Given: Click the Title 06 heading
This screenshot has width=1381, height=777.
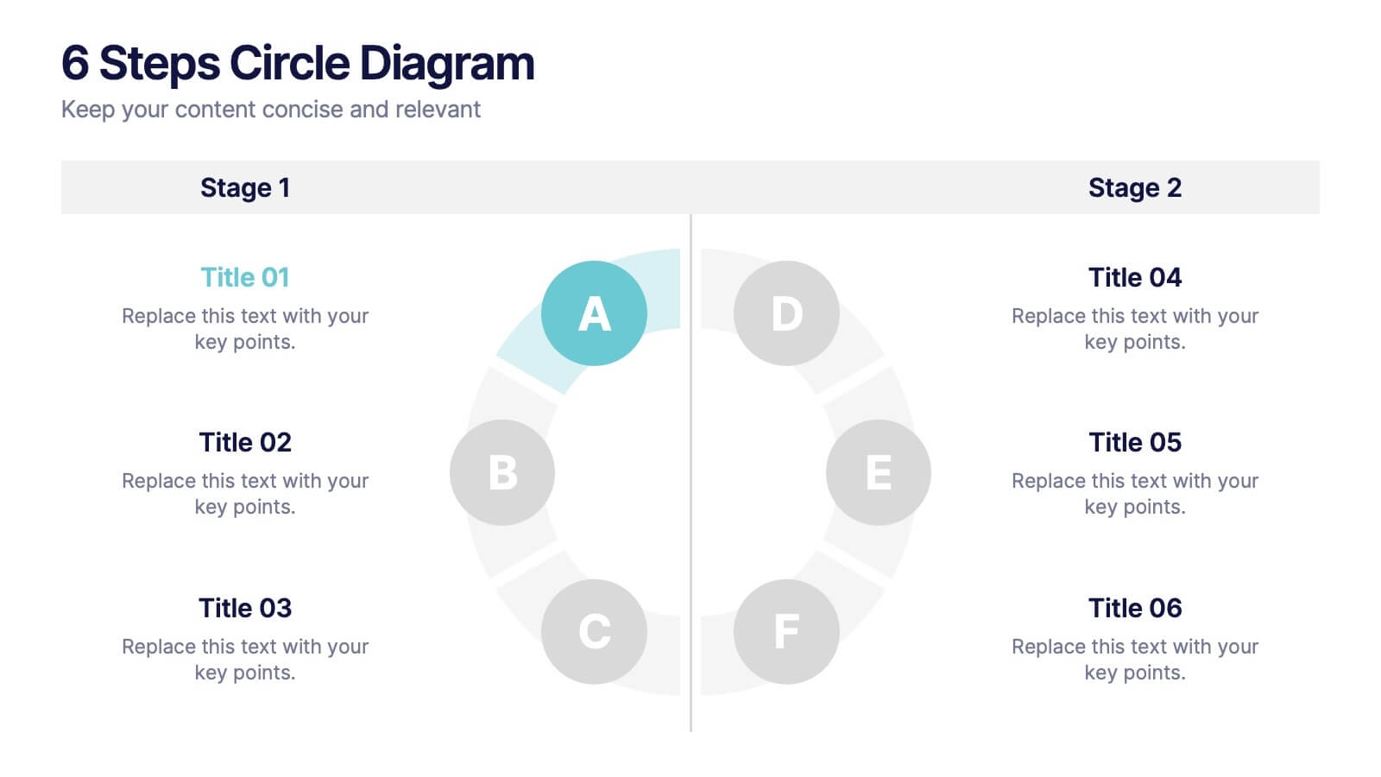Looking at the screenshot, I should [1134, 608].
